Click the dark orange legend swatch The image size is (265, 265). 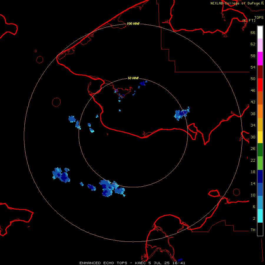pyautogui.click(x=260, y=98)
